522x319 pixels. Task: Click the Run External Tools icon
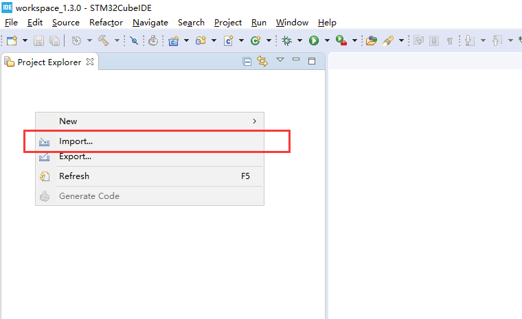pos(341,40)
